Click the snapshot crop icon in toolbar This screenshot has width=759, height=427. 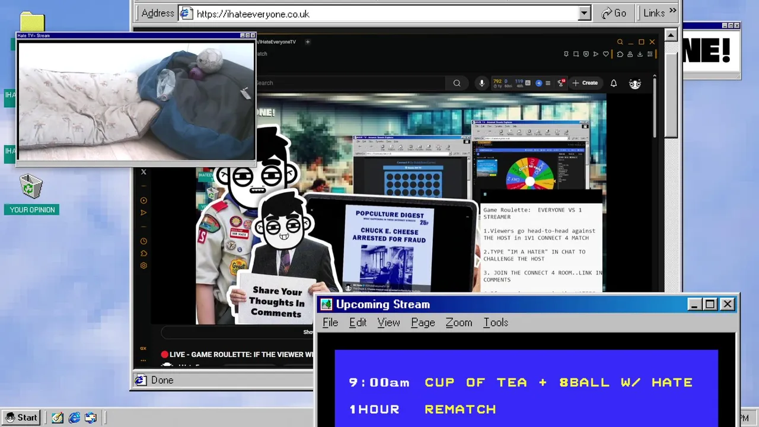(576, 54)
